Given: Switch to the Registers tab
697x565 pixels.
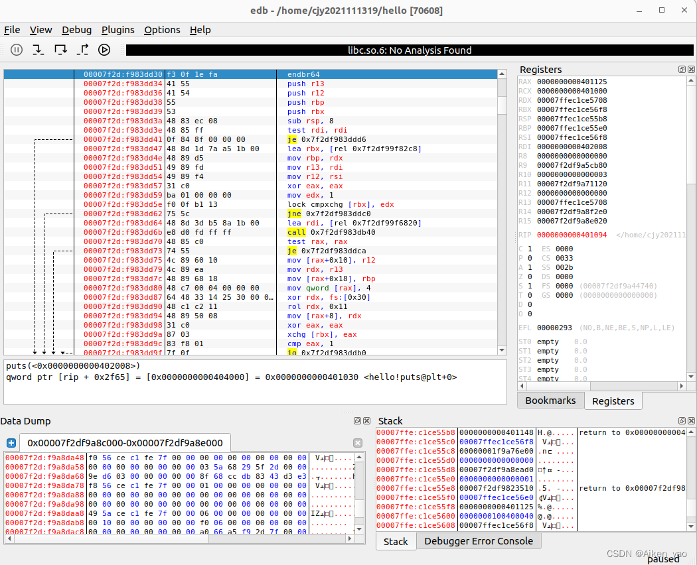Looking at the screenshot, I should [x=613, y=401].
